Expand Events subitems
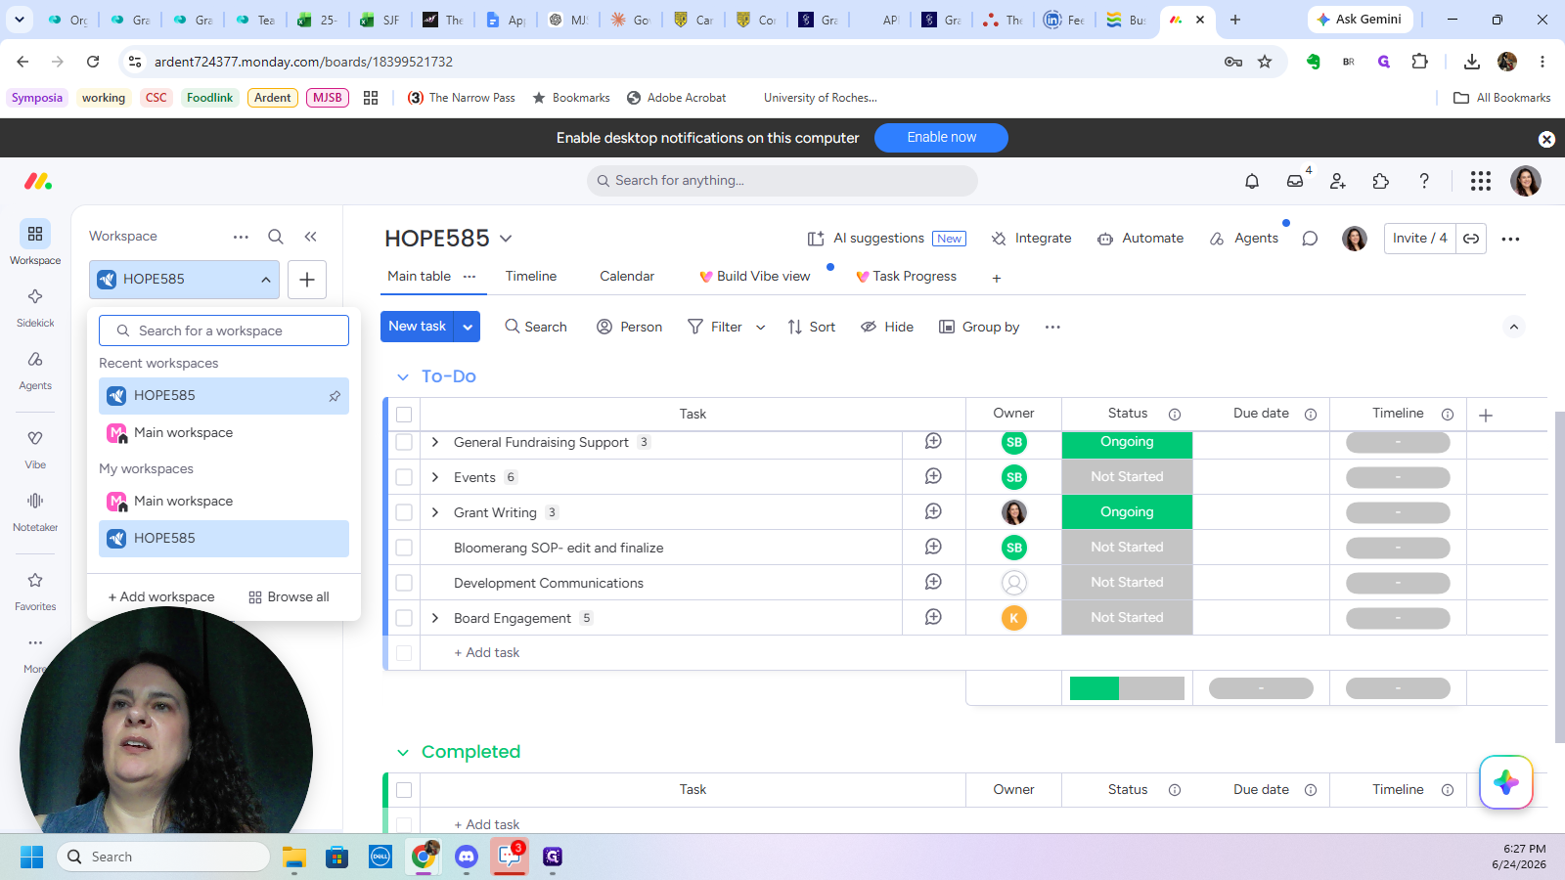Screen dimensions: 1565x880 point(435,477)
